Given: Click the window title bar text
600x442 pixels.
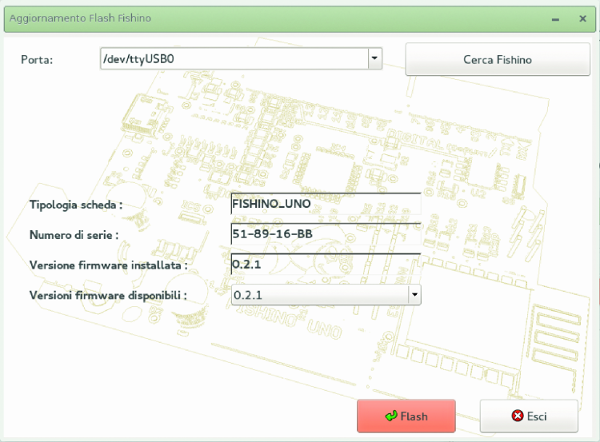Looking at the screenshot, I should click(x=80, y=18).
